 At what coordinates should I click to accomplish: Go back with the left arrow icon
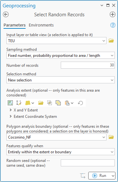click(x=6, y=14)
